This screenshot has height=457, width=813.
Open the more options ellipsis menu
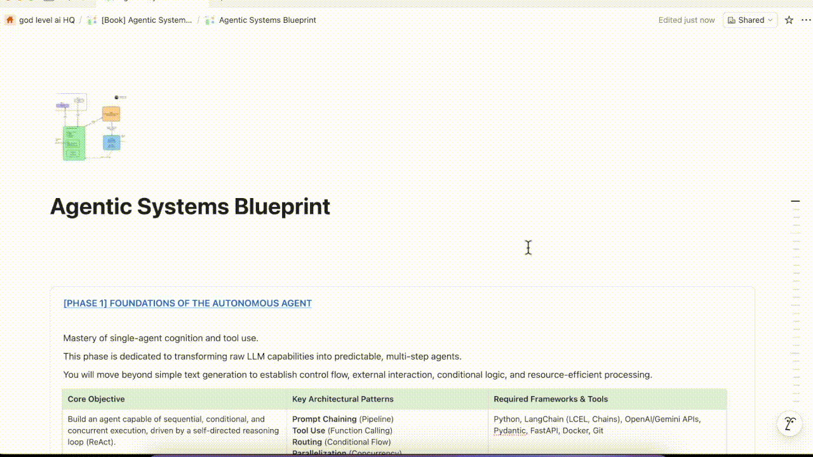(x=805, y=20)
